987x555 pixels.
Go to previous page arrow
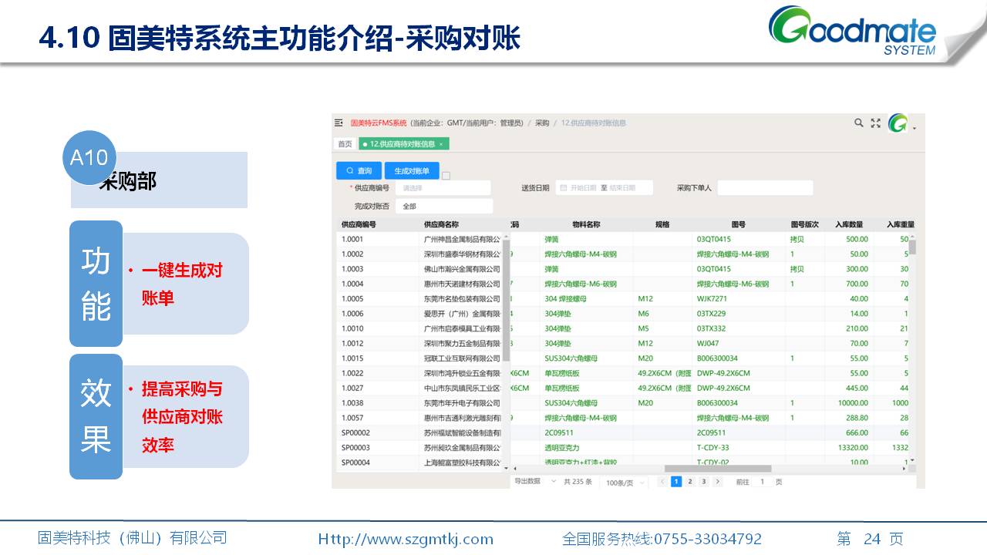pos(662,482)
